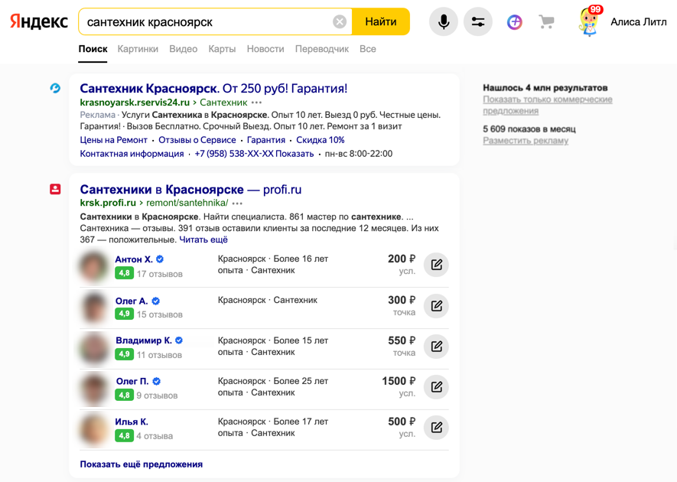This screenshot has height=482, width=677.
Task: Click the order icon for Антон Х.
Action: [x=436, y=265]
